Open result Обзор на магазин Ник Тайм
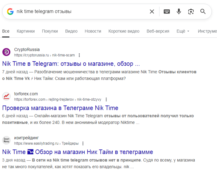This screenshot has width=217, height=172. (78, 152)
